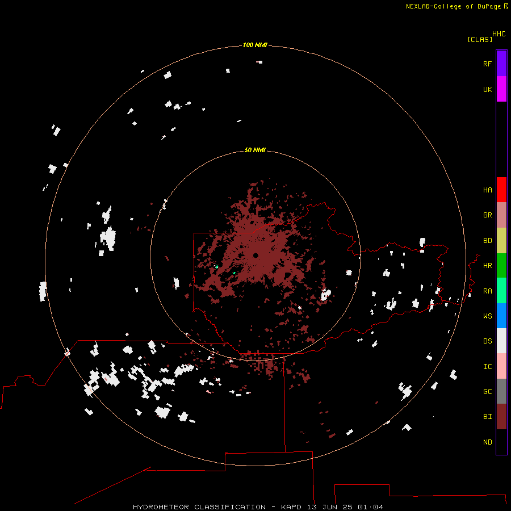Image resolution: width=511 pixels, height=511 pixels.
Task: Click the WS legend label
Action: click(488, 316)
